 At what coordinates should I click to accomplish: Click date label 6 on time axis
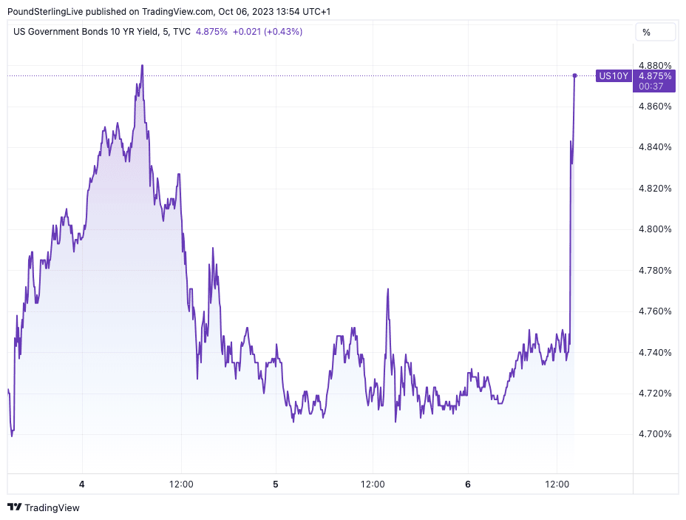pos(468,484)
